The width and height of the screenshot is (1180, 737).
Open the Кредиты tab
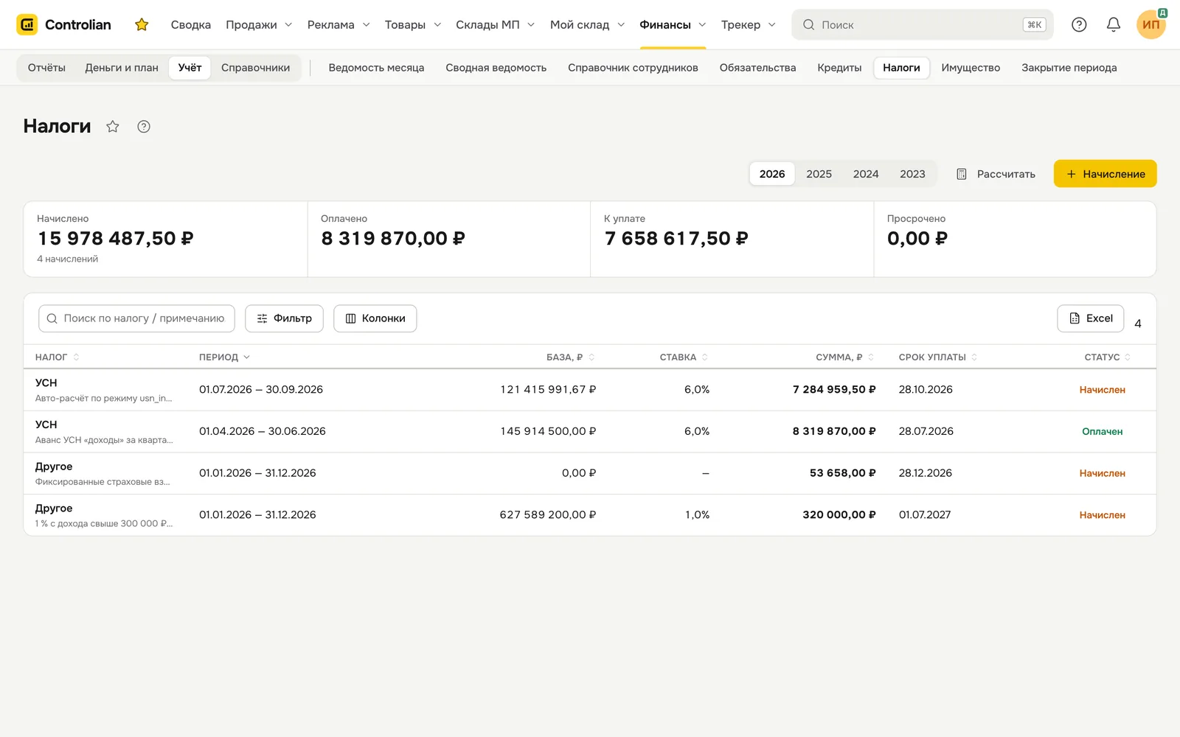click(839, 68)
